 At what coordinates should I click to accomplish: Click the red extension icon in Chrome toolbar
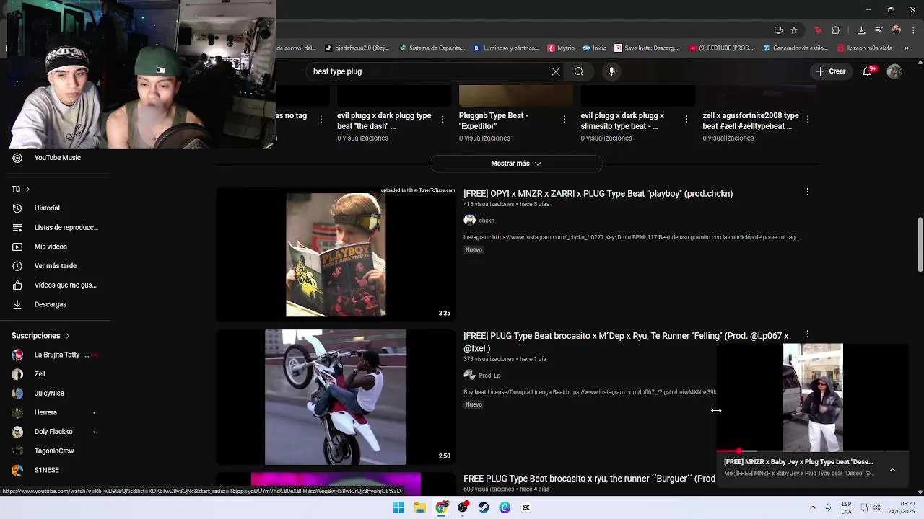tap(818, 30)
